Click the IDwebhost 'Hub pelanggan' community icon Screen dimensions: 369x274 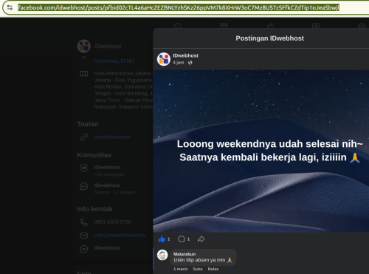(x=84, y=168)
